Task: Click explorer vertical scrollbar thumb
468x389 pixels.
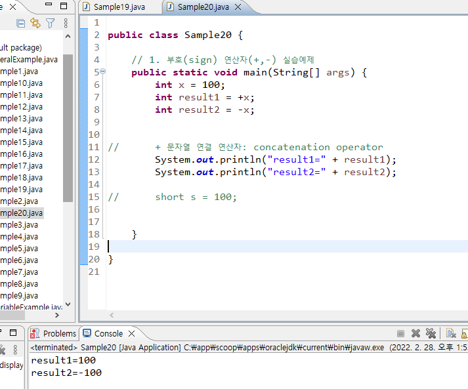Action: 68,129
